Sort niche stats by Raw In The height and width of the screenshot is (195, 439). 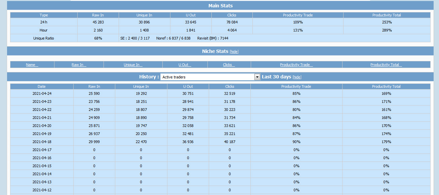click(x=79, y=65)
